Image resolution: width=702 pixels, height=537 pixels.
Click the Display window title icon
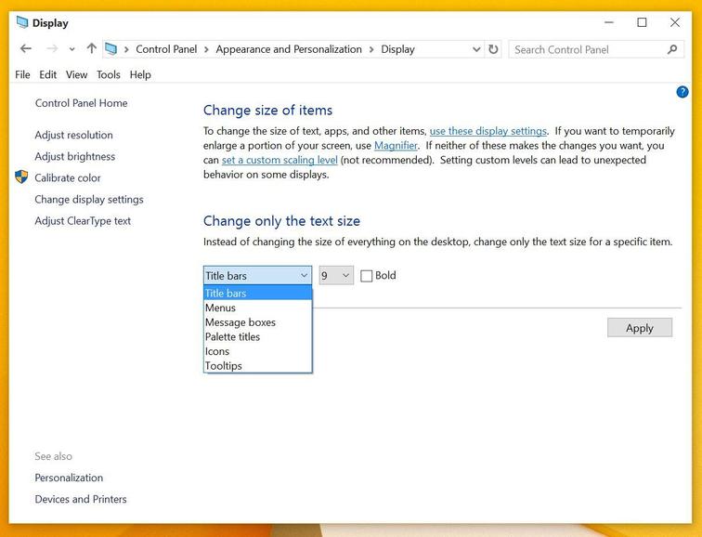tap(22, 22)
